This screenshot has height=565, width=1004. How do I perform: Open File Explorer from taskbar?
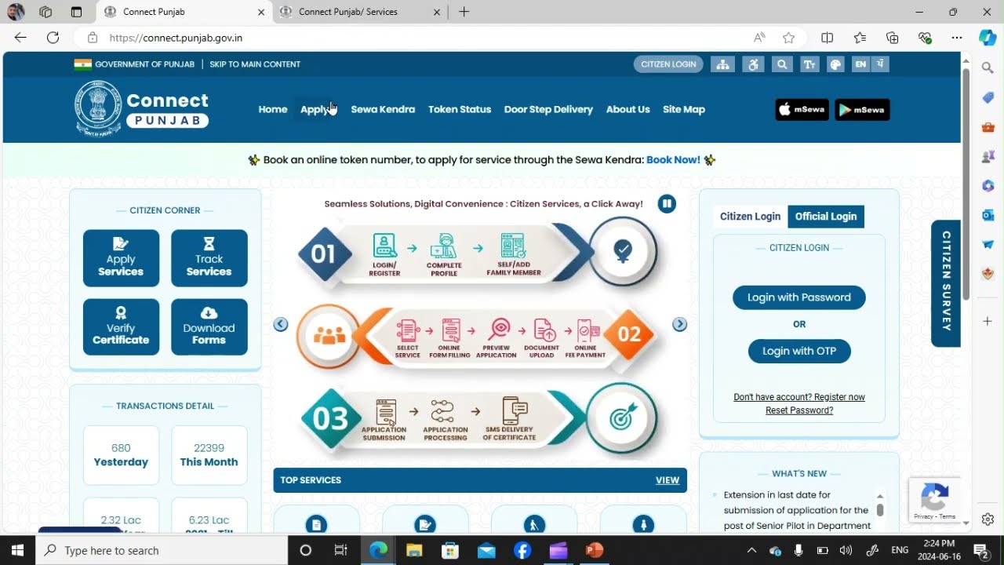coord(414,551)
